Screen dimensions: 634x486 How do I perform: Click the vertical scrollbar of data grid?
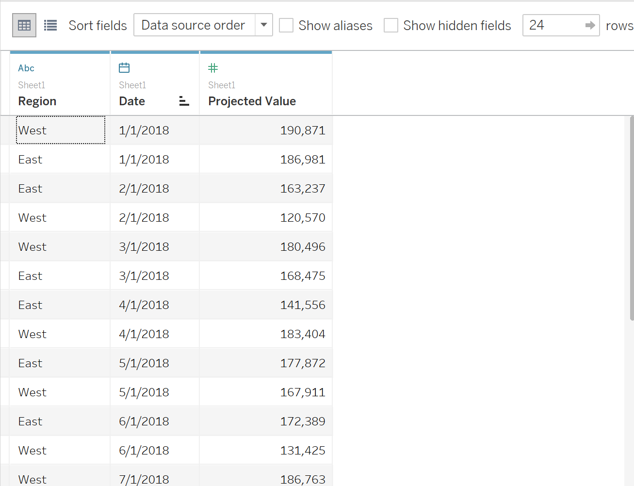(631, 218)
